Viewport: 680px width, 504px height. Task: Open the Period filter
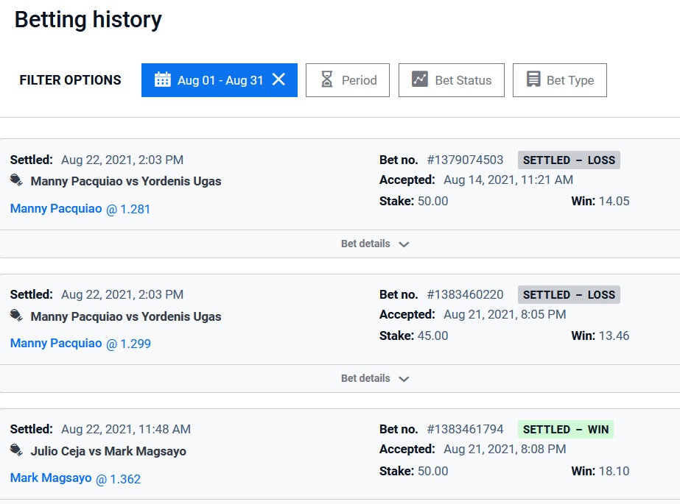[351, 80]
